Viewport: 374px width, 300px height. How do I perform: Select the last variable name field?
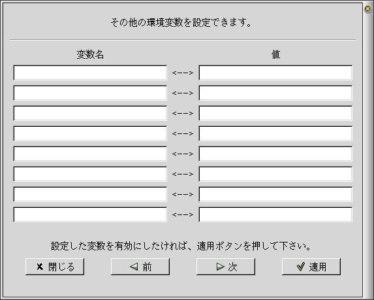coord(90,215)
